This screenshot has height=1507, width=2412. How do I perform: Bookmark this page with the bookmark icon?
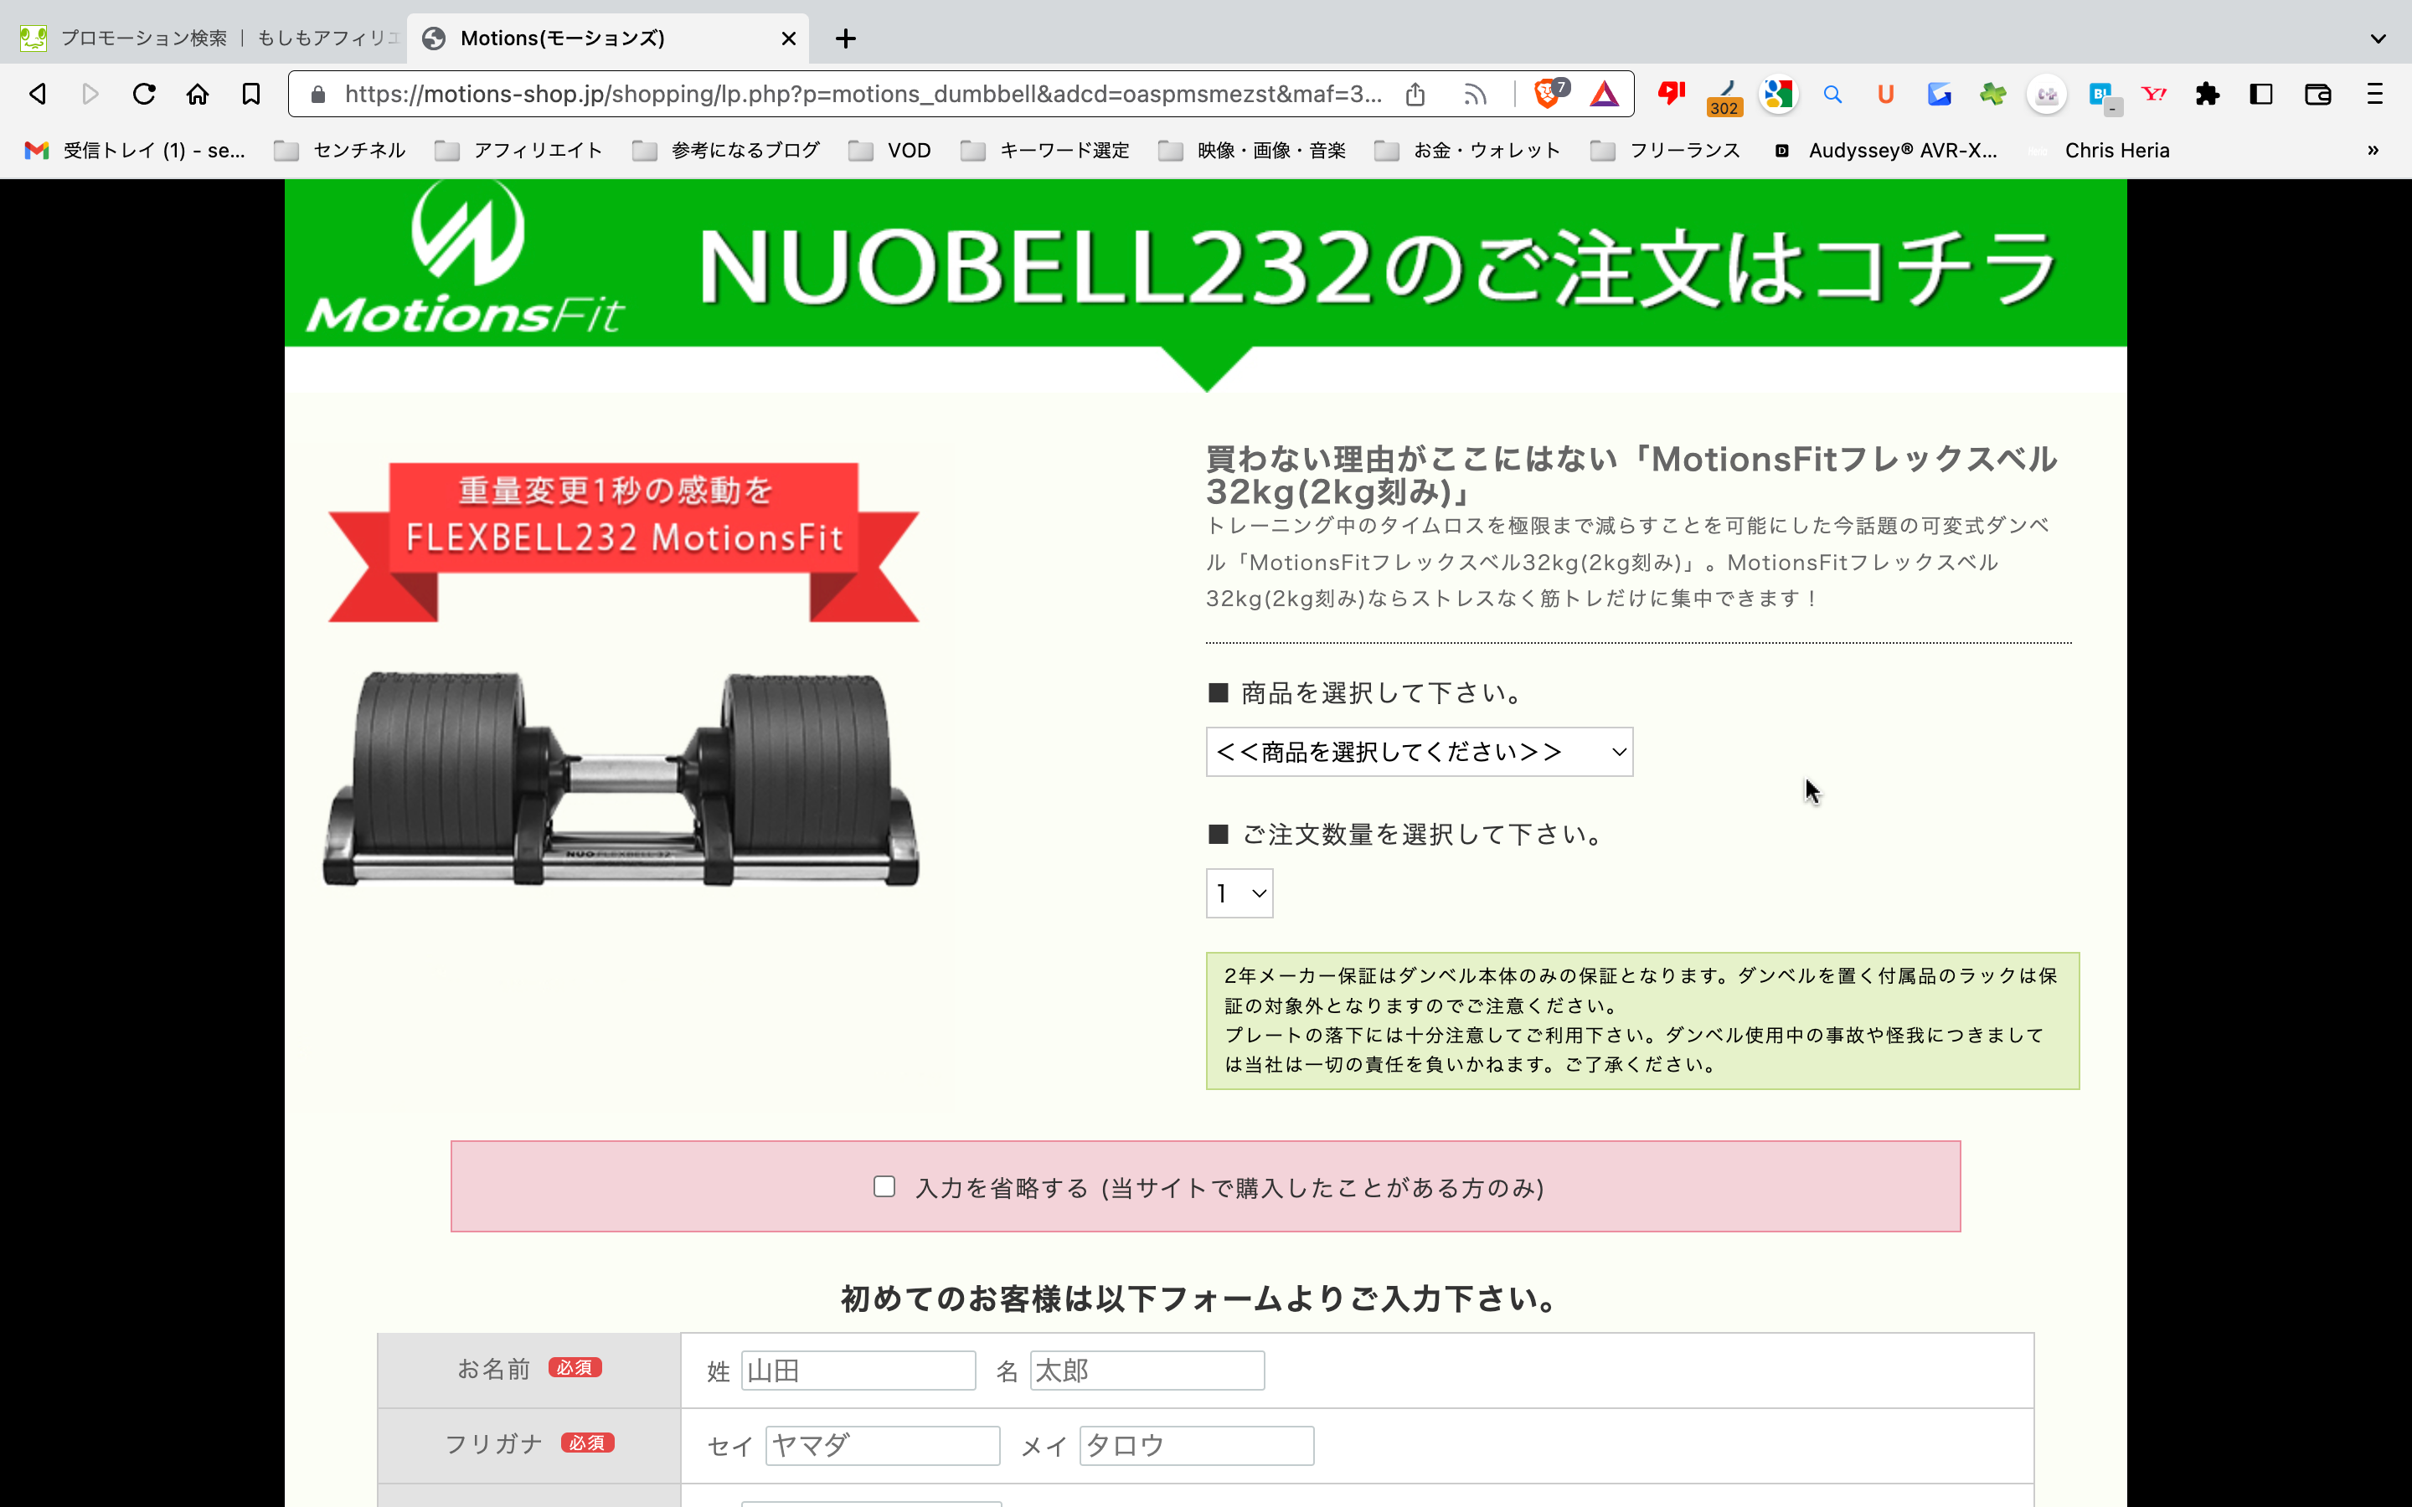tap(251, 94)
